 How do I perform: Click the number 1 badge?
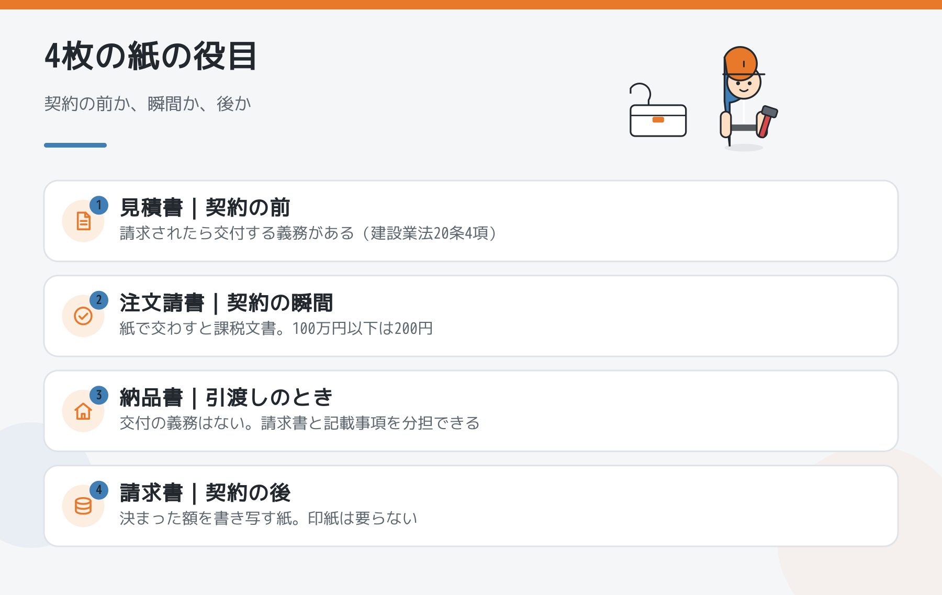(99, 205)
